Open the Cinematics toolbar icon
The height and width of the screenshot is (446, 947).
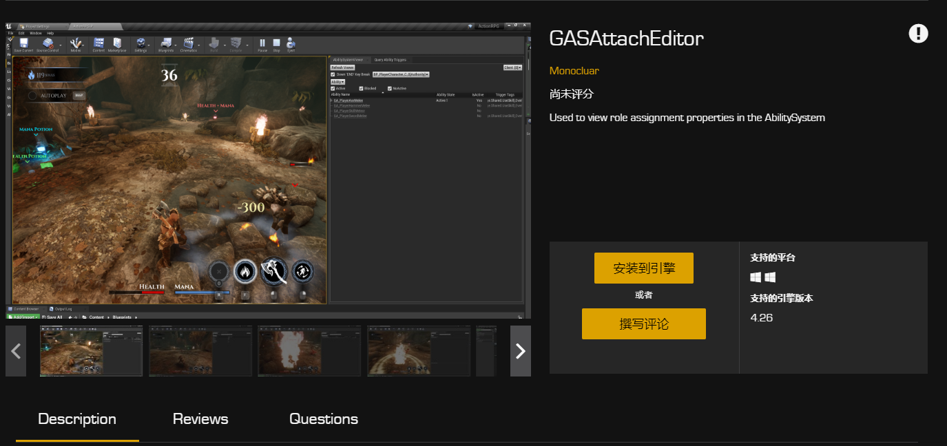[189, 44]
